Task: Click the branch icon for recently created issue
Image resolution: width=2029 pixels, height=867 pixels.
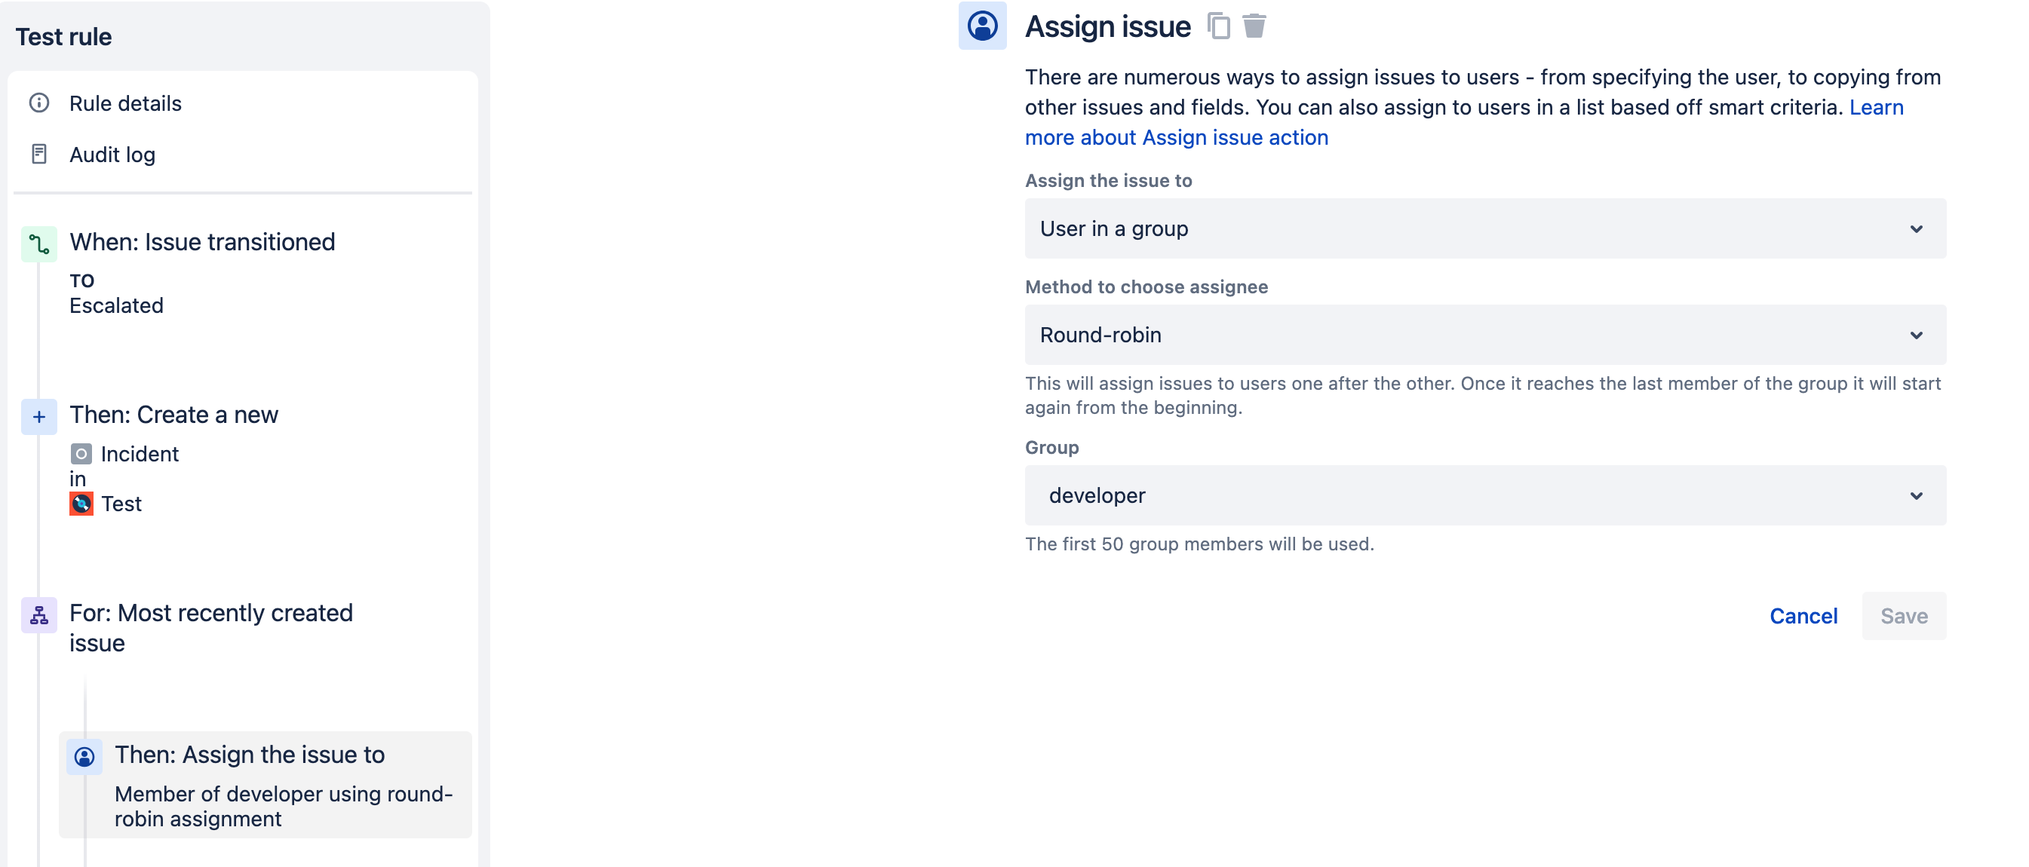Action: pyautogui.click(x=38, y=615)
